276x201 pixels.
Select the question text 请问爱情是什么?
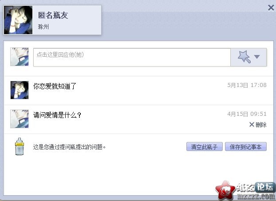[x=57, y=115]
